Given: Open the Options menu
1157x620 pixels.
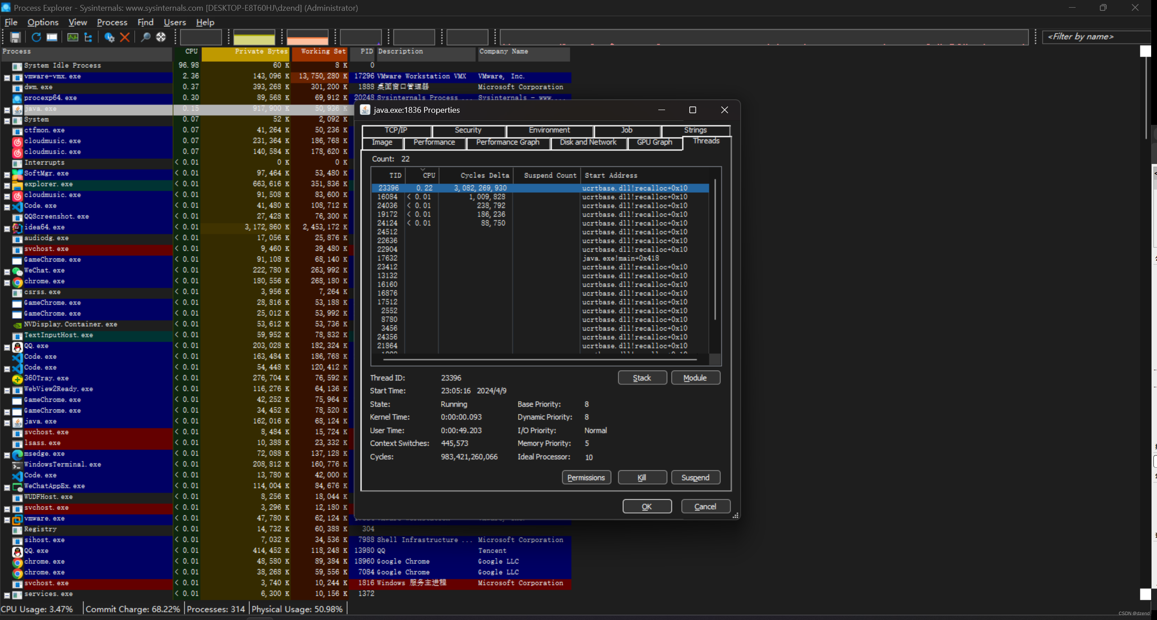Looking at the screenshot, I should [x=43, y=22].
